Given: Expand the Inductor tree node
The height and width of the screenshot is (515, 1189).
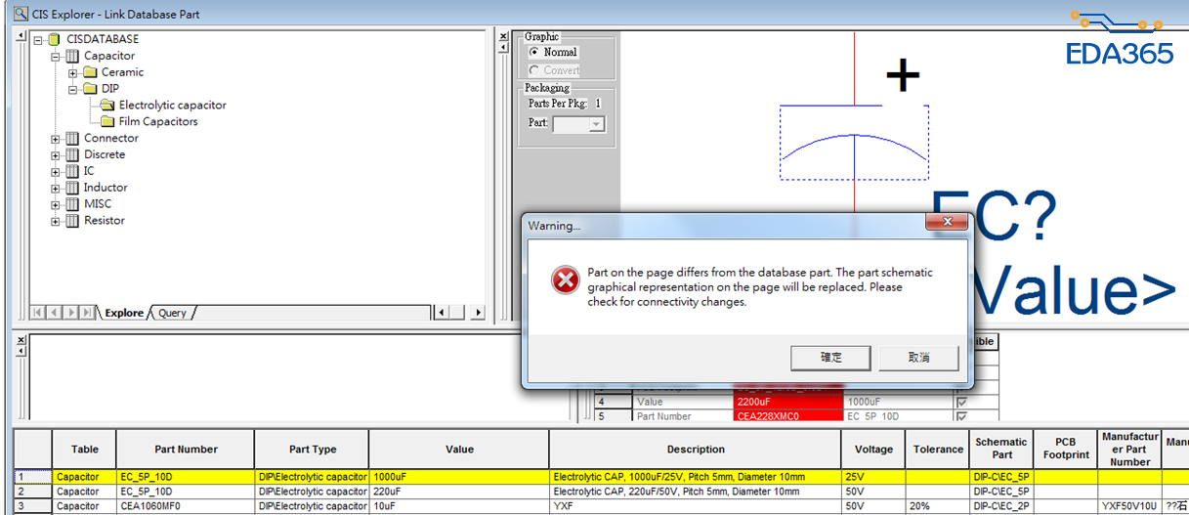Looking at the screenshot, I should [56, 189].
